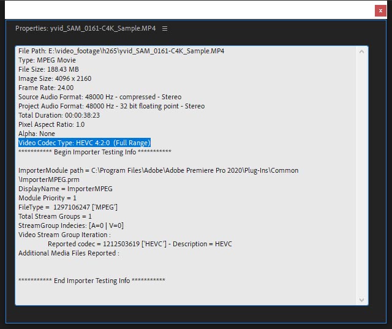The height and width of the screenshot is (329, 392).
Task: Click the Type: MPEG Movie line
Action: (x=47, y=60)
